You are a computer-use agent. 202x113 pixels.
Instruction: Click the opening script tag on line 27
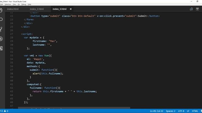[x=27, y=34]
